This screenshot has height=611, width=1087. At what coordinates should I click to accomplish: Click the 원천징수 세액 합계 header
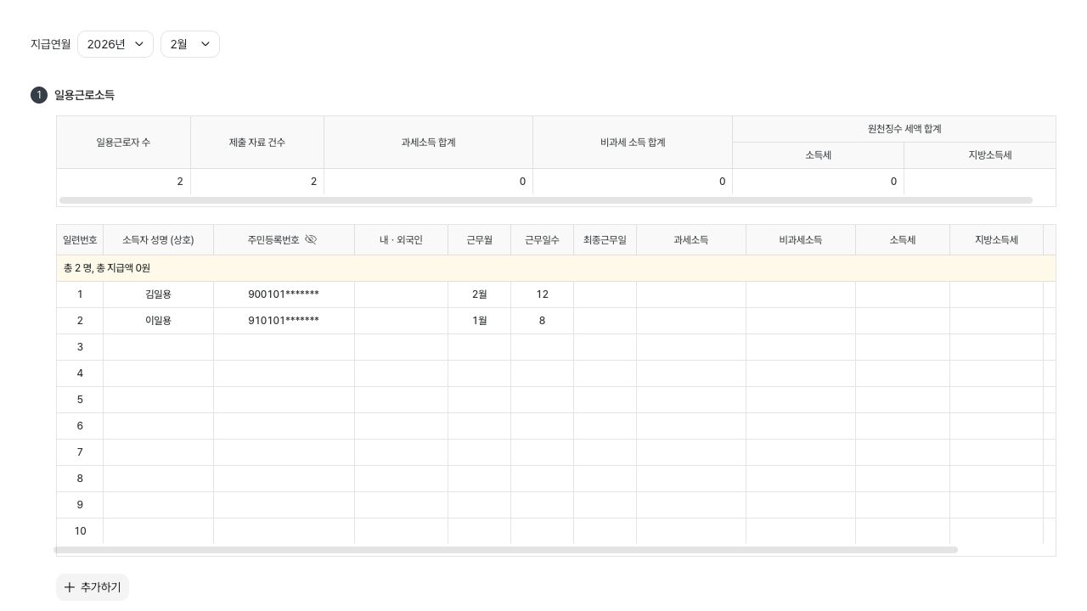(x=894, y=129)
